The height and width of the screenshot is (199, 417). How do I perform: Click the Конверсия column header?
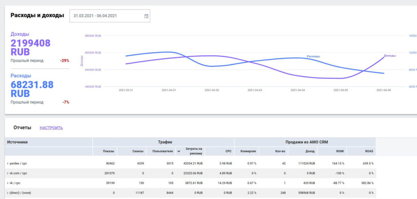coord(248,151)
